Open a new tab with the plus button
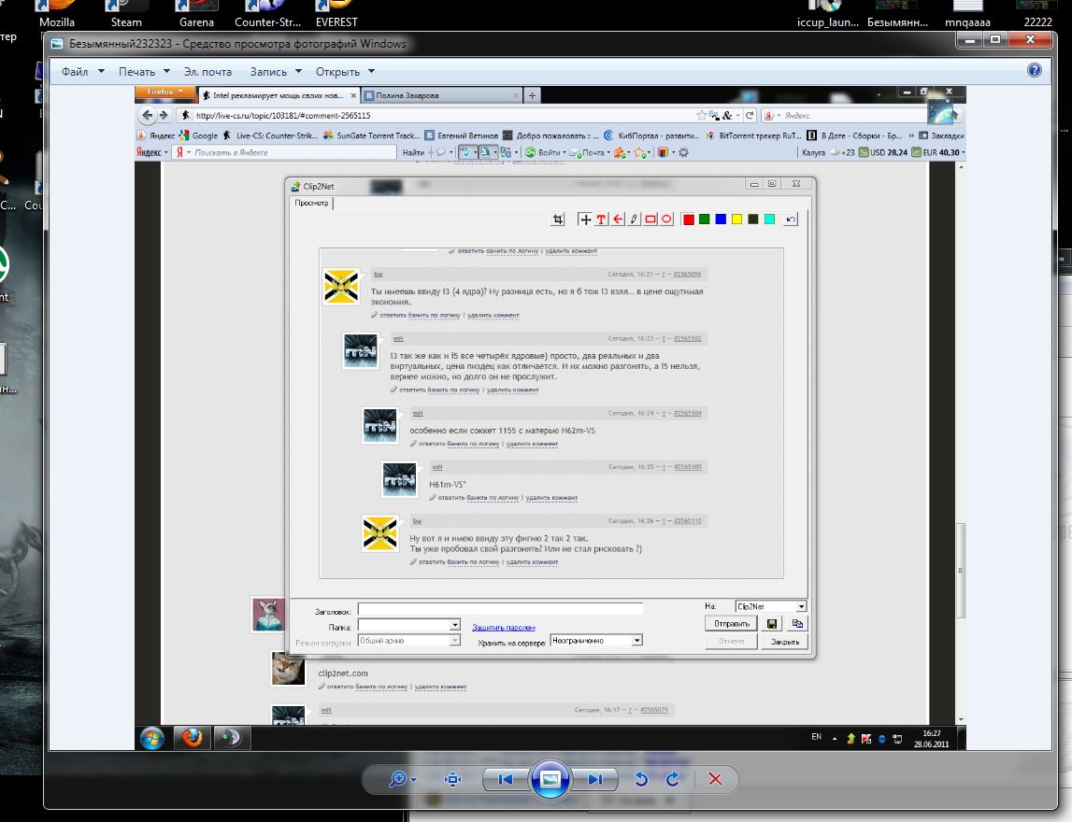Screen dimensions: 1072x822 coord(532,95)
